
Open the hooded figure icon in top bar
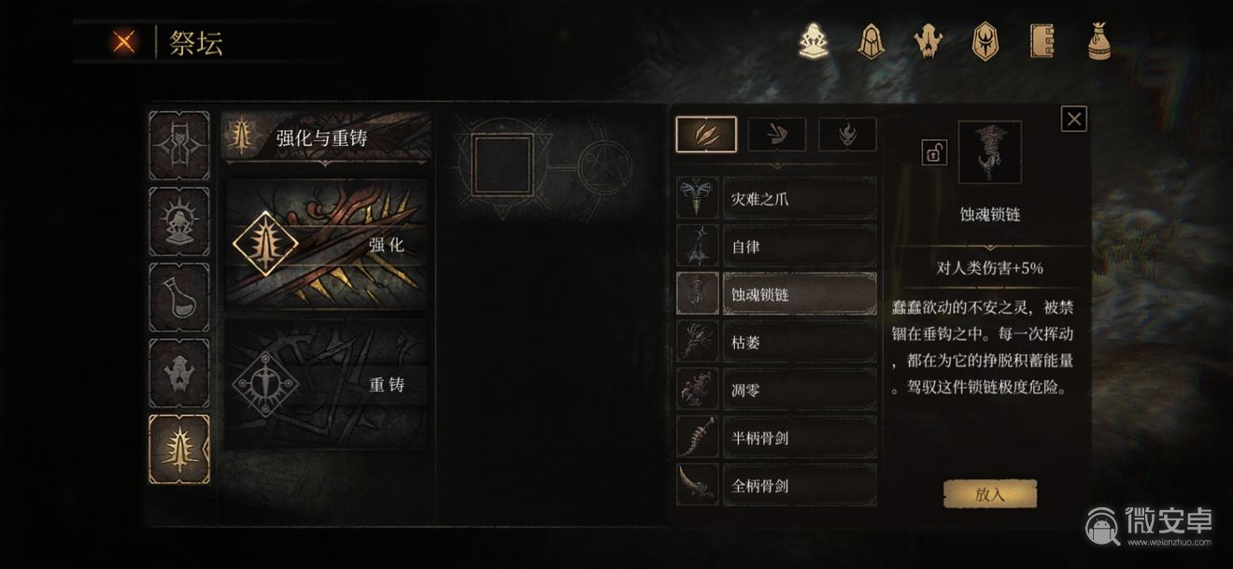[x=870, y=42]
